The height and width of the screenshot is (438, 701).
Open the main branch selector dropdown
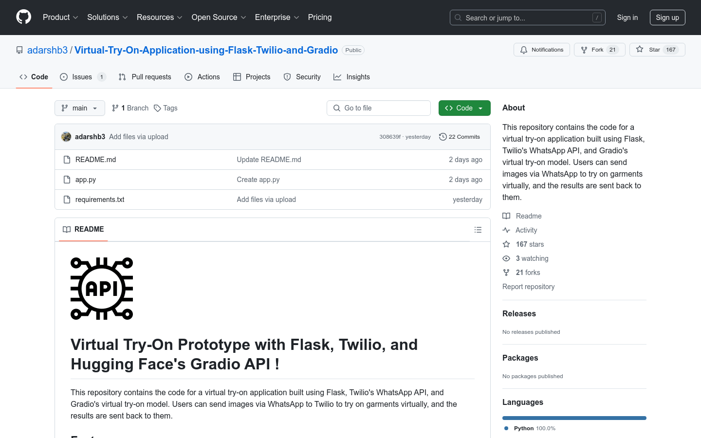click(x=80, y=108)
